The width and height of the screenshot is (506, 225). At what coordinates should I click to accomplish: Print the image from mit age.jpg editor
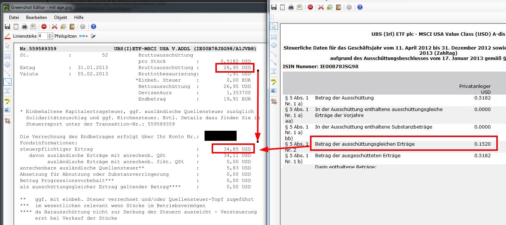25,26
